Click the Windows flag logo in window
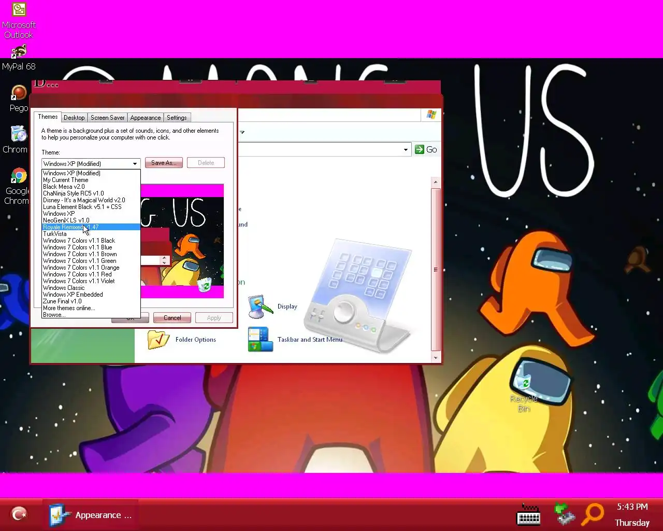Screen dimensions: 663x531 coord(431,115)
